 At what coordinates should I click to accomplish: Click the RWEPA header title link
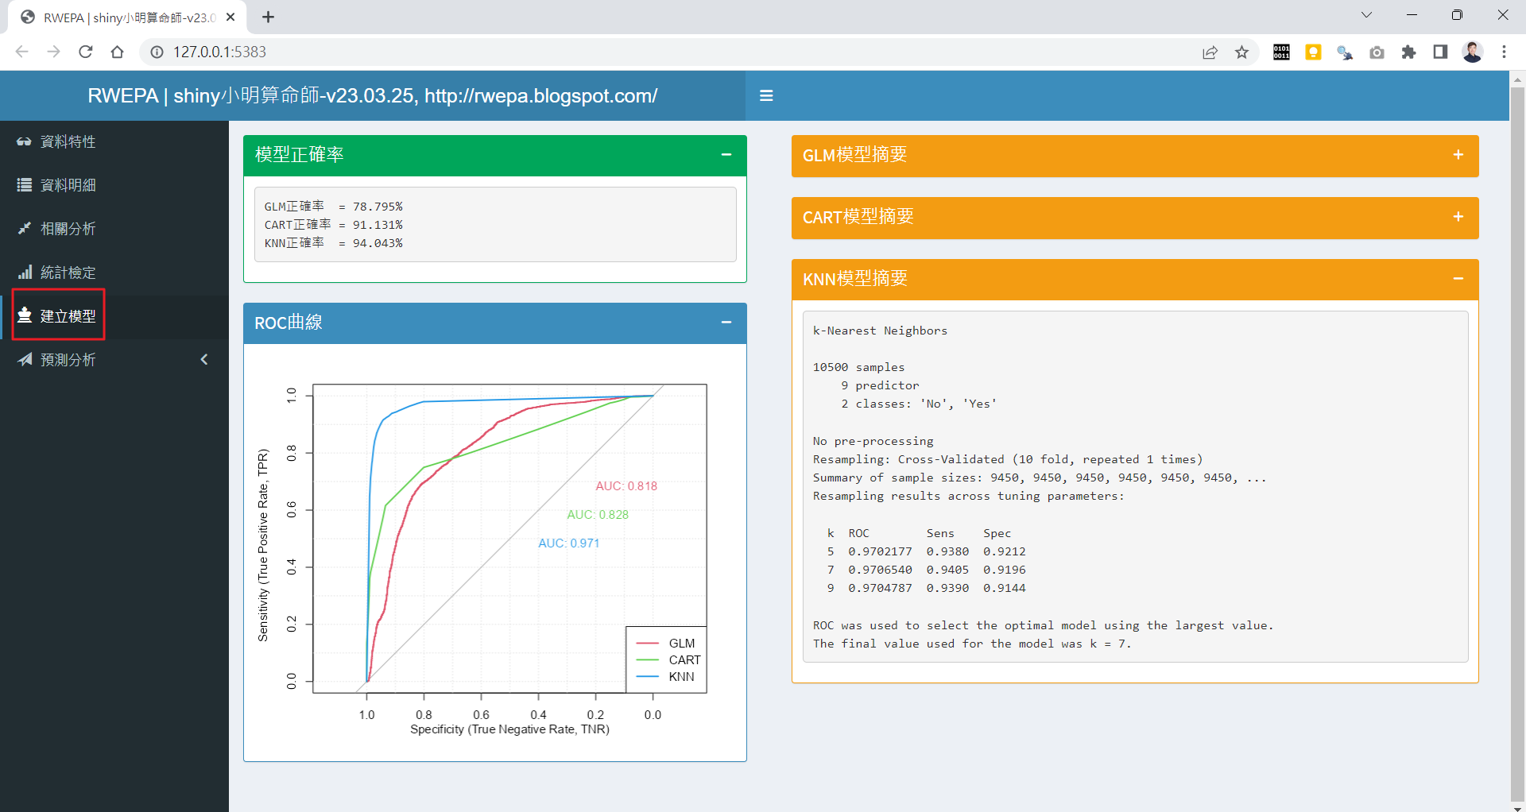pos(372,95)
